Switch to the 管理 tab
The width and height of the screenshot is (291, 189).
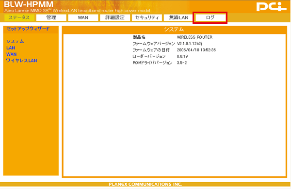(x=51, y=17)
